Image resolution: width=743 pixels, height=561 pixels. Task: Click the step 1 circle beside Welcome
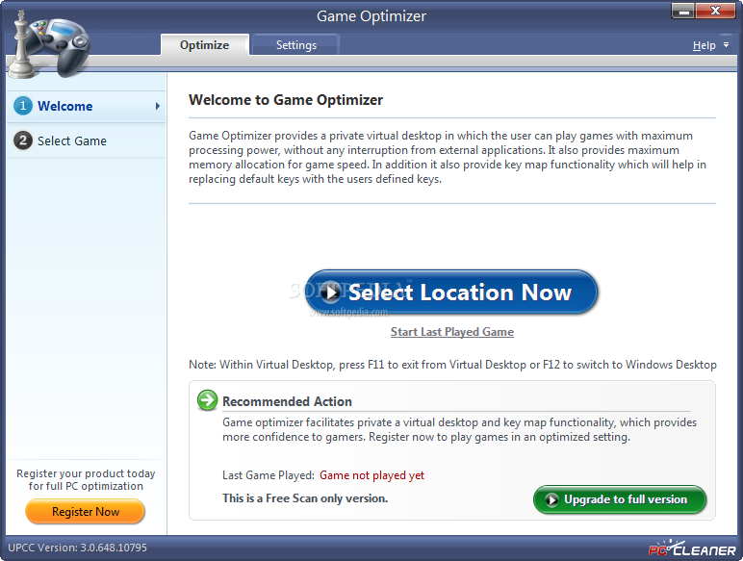point(23,106)
